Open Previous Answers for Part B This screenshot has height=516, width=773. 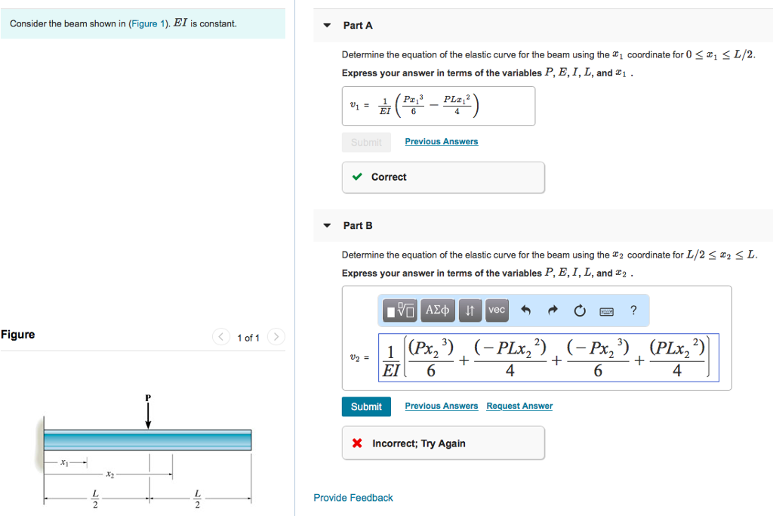point(441,406)
